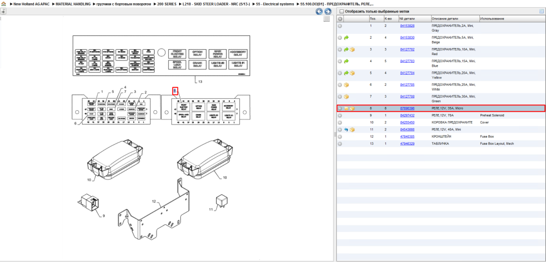Click the 'Fuse Box Layout, Mech' usage cell
The height and width of the screenshot is (262, 546).
(x=496, y=144)
